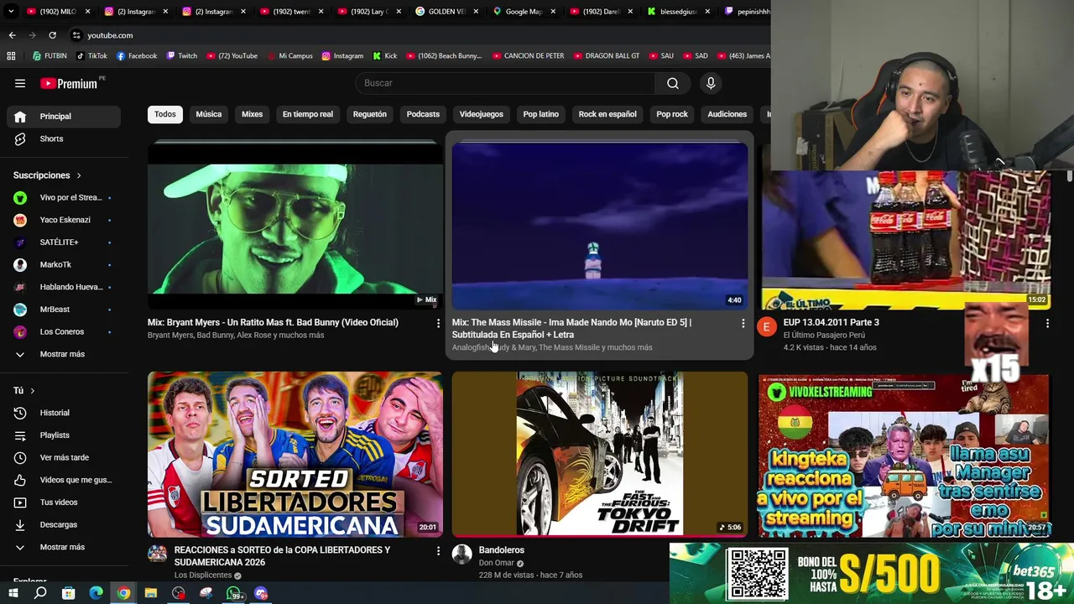Open options menu for EUP 13.04.2011 video
The image size is (1074, 604).
[x=1046, y=323]
